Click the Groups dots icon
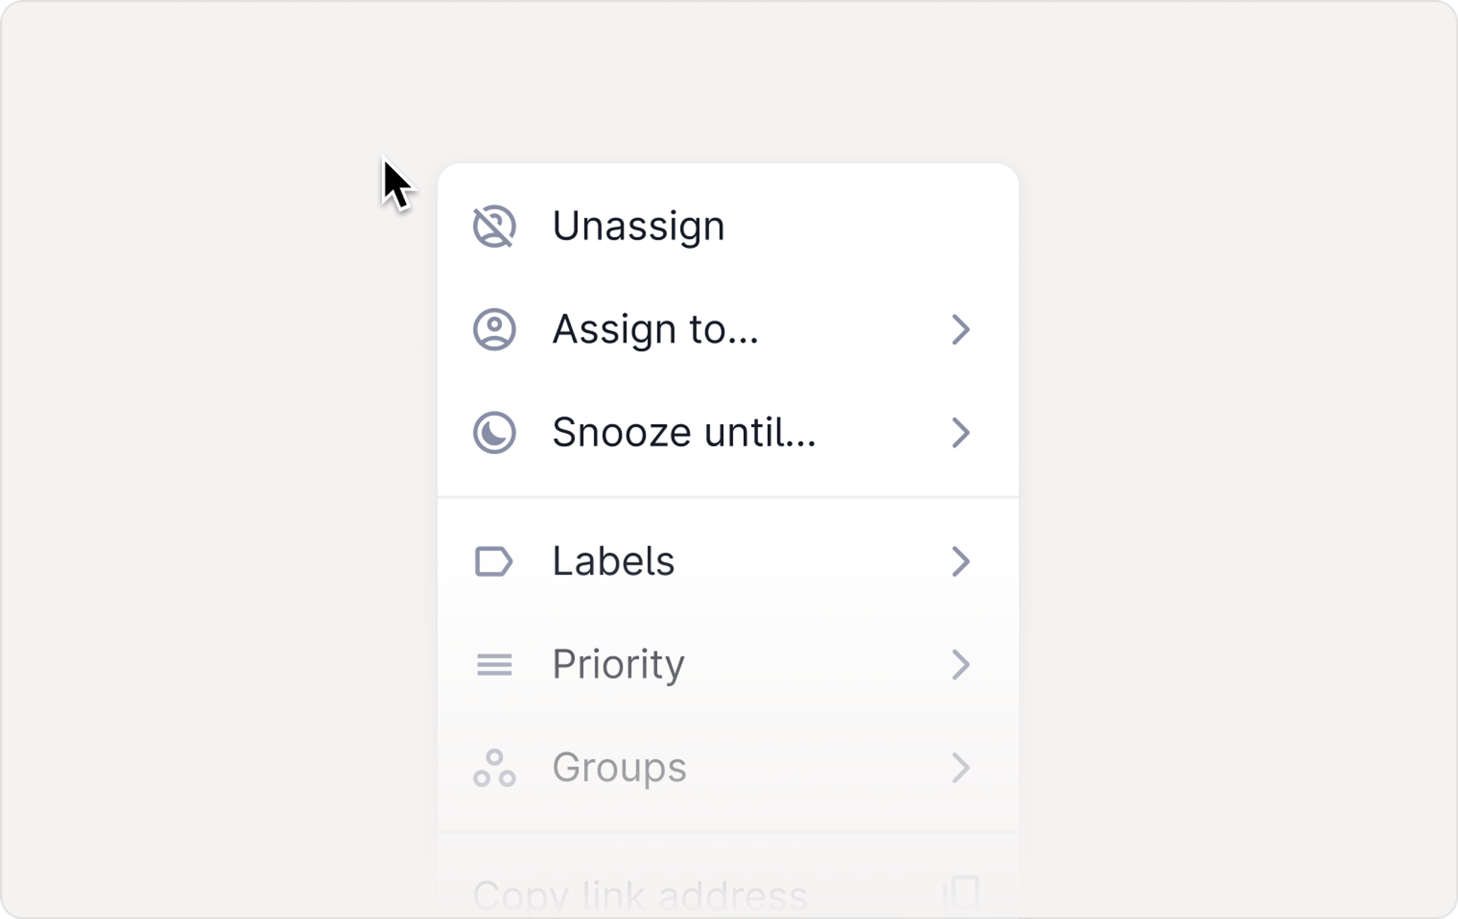The height and width of the screenshot is (919, 1458). click(495, 767)
